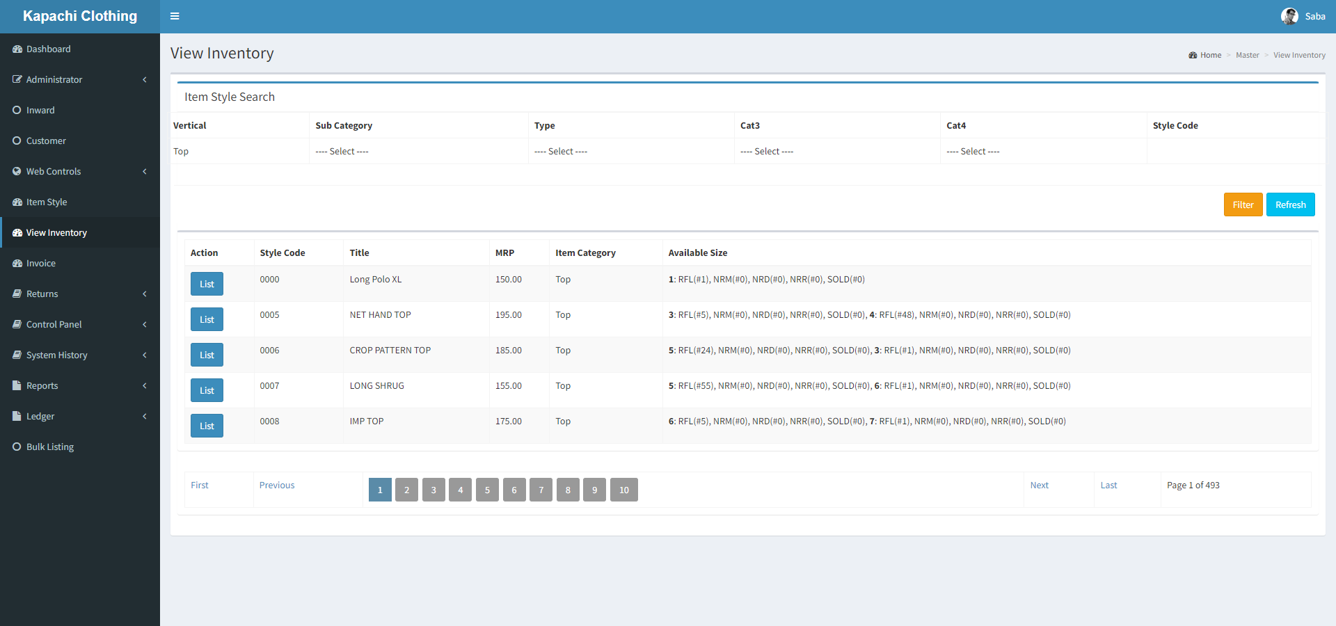
Task: Click the Bulk Listing circle icon
Action: 17,447
